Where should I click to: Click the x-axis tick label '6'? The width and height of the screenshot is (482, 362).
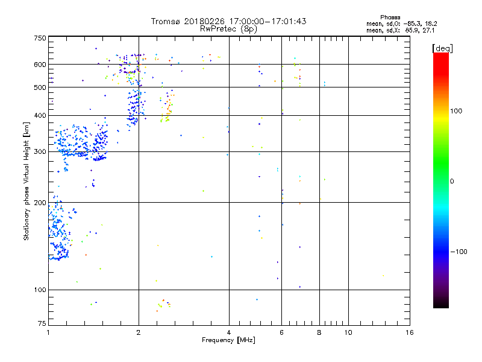click(281, 332)
